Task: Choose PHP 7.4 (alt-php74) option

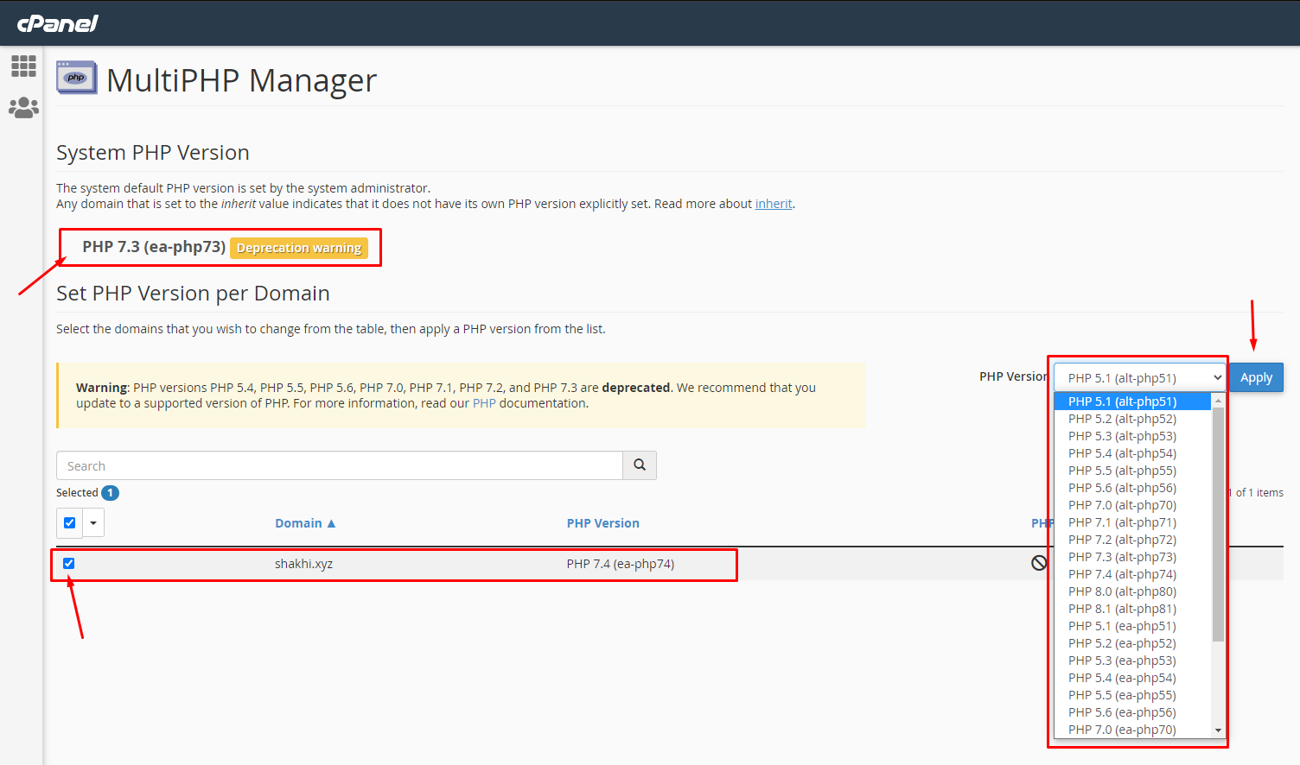Action: pos(1122,574)
